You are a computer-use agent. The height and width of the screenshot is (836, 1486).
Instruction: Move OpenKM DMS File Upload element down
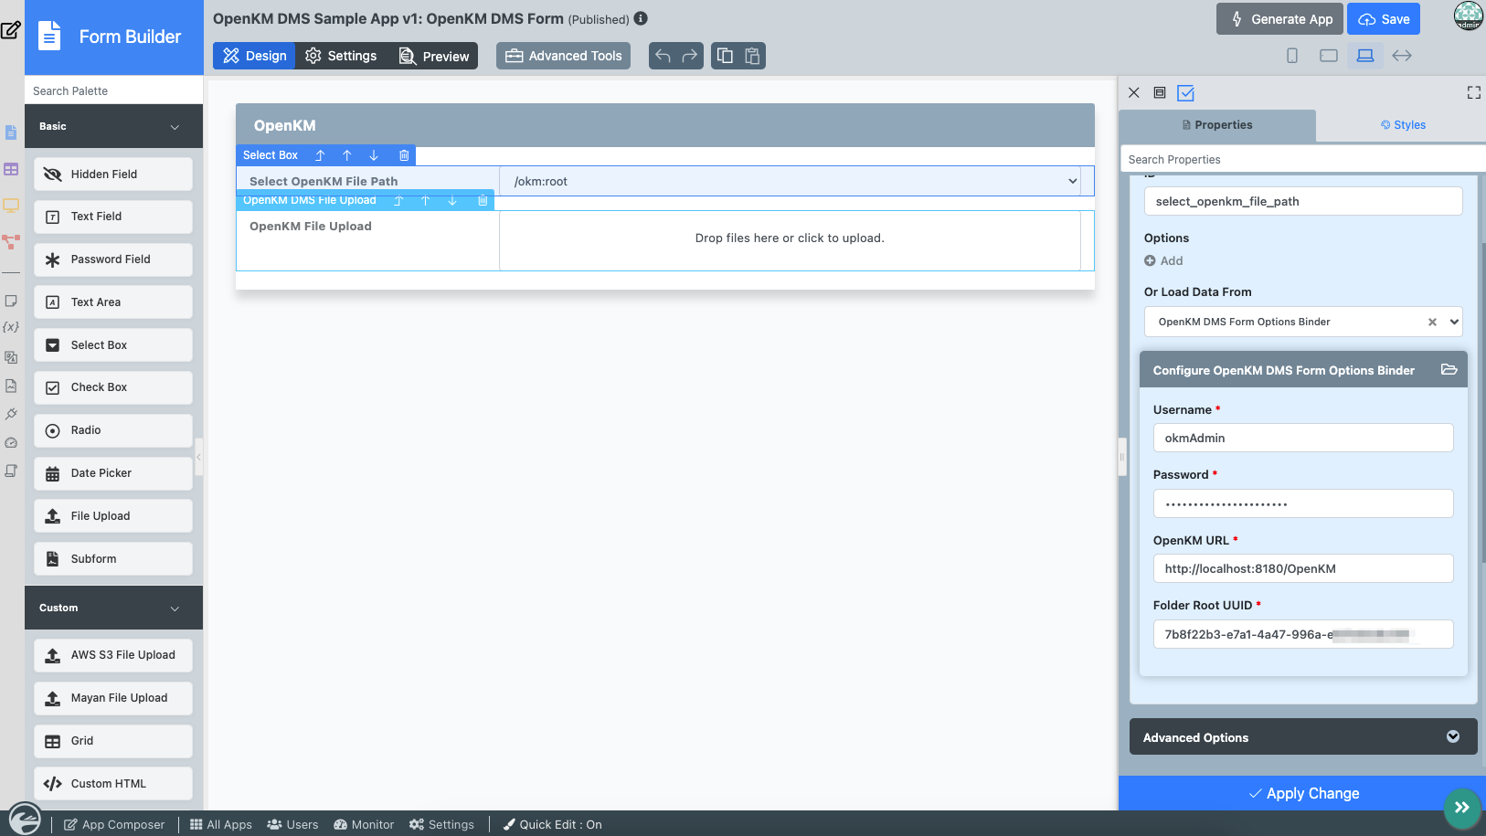pos(452,200)
